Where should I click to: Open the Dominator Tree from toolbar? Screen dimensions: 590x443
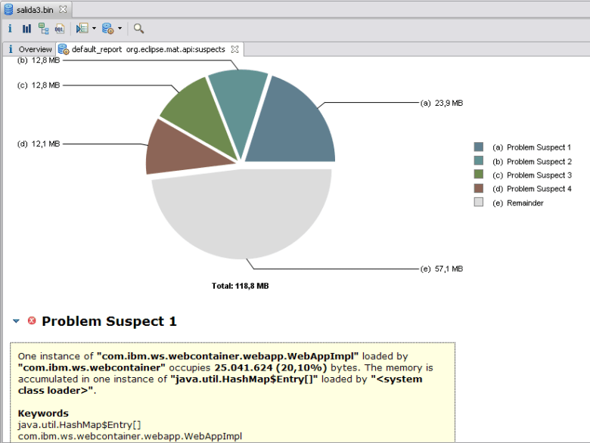[44, 29]
